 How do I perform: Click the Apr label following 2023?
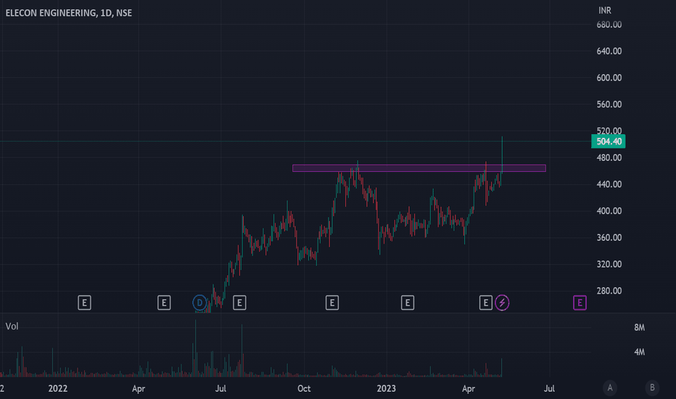pos(469,389)
